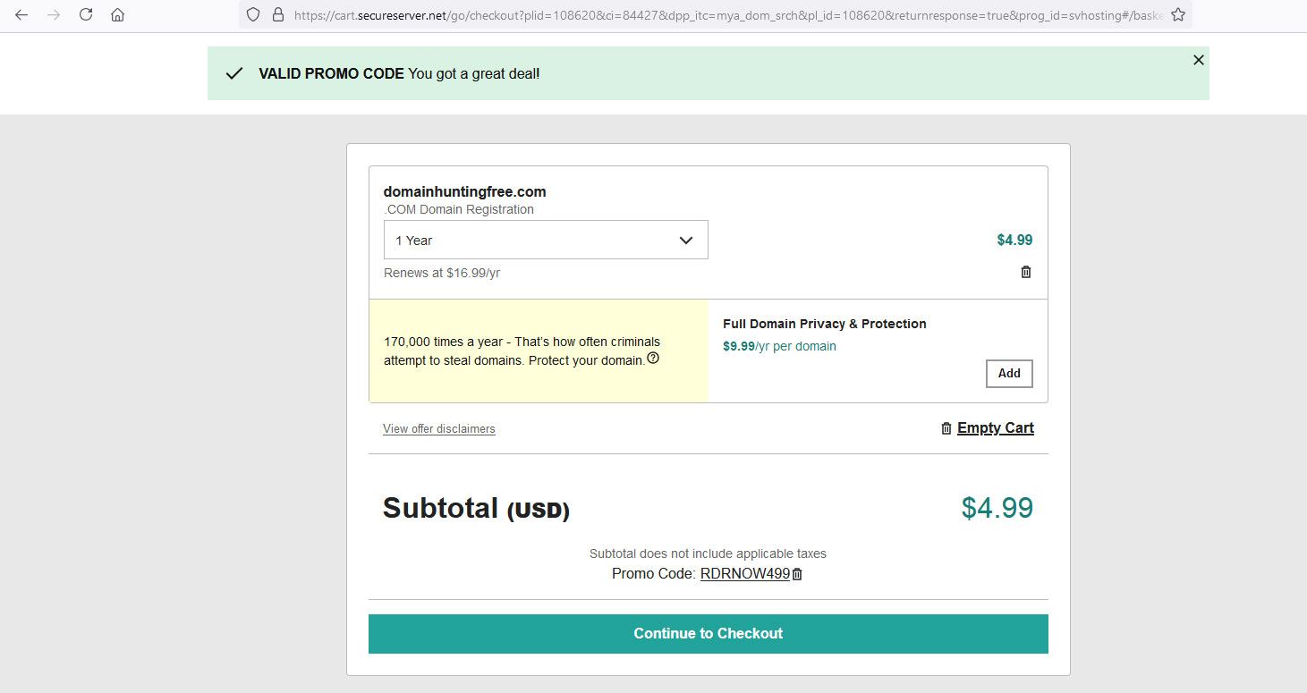Image resolution: width=1307 pixels, height=693 pixels.
Task: Go back to the previous page
Action: click(x=21, y=15)
